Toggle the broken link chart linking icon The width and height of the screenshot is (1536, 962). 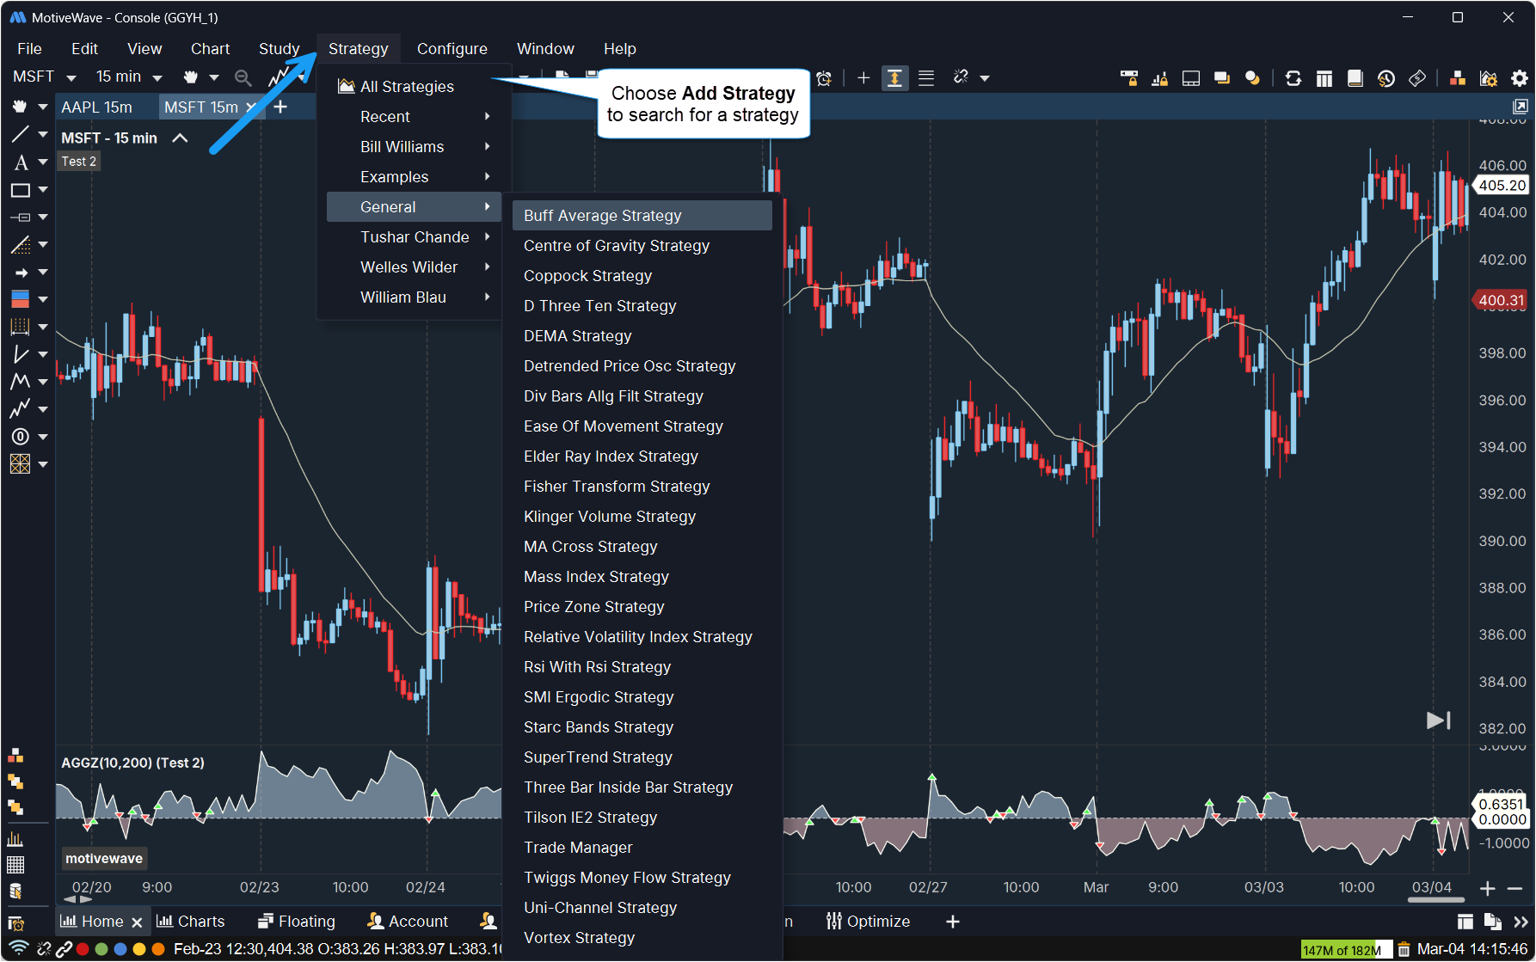(x=961, y=77)
